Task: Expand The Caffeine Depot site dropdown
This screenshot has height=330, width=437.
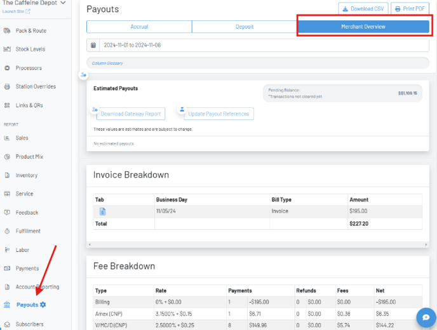Action: pos(62,3)
